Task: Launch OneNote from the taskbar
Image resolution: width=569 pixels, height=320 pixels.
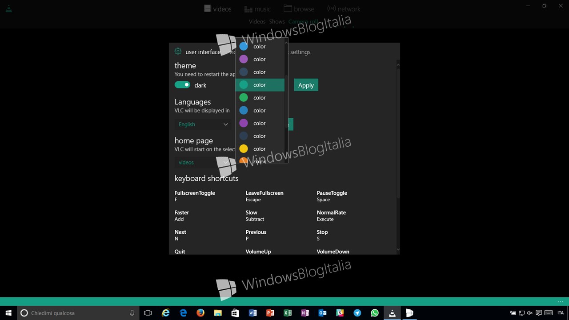Action: 305,313
